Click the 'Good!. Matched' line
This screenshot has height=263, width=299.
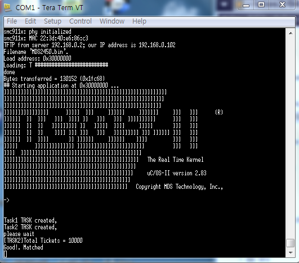point(24,247)
